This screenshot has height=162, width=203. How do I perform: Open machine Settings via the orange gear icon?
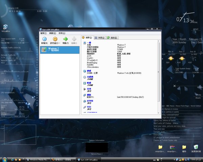(x=55, y=39)
